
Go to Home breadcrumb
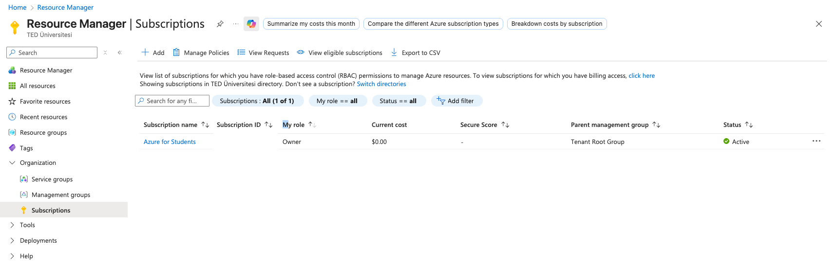[x=18, y=7]
